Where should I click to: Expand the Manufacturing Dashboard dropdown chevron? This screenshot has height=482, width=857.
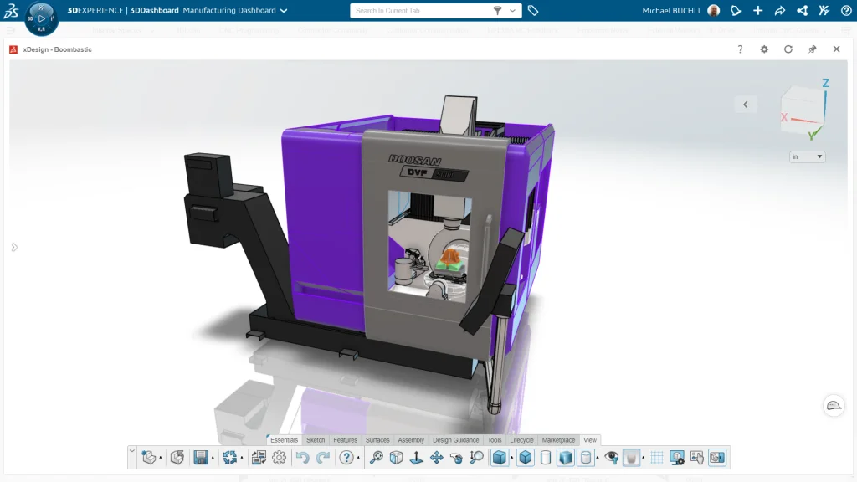pos(284,11)
